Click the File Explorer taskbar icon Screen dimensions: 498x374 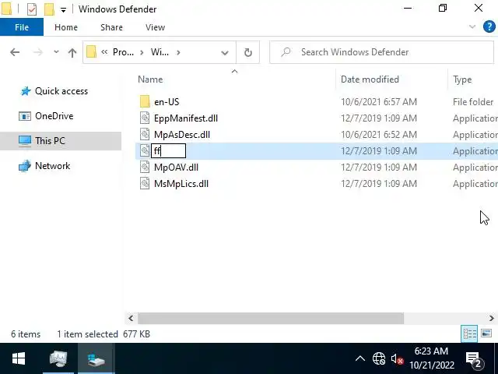coord(96,358)
